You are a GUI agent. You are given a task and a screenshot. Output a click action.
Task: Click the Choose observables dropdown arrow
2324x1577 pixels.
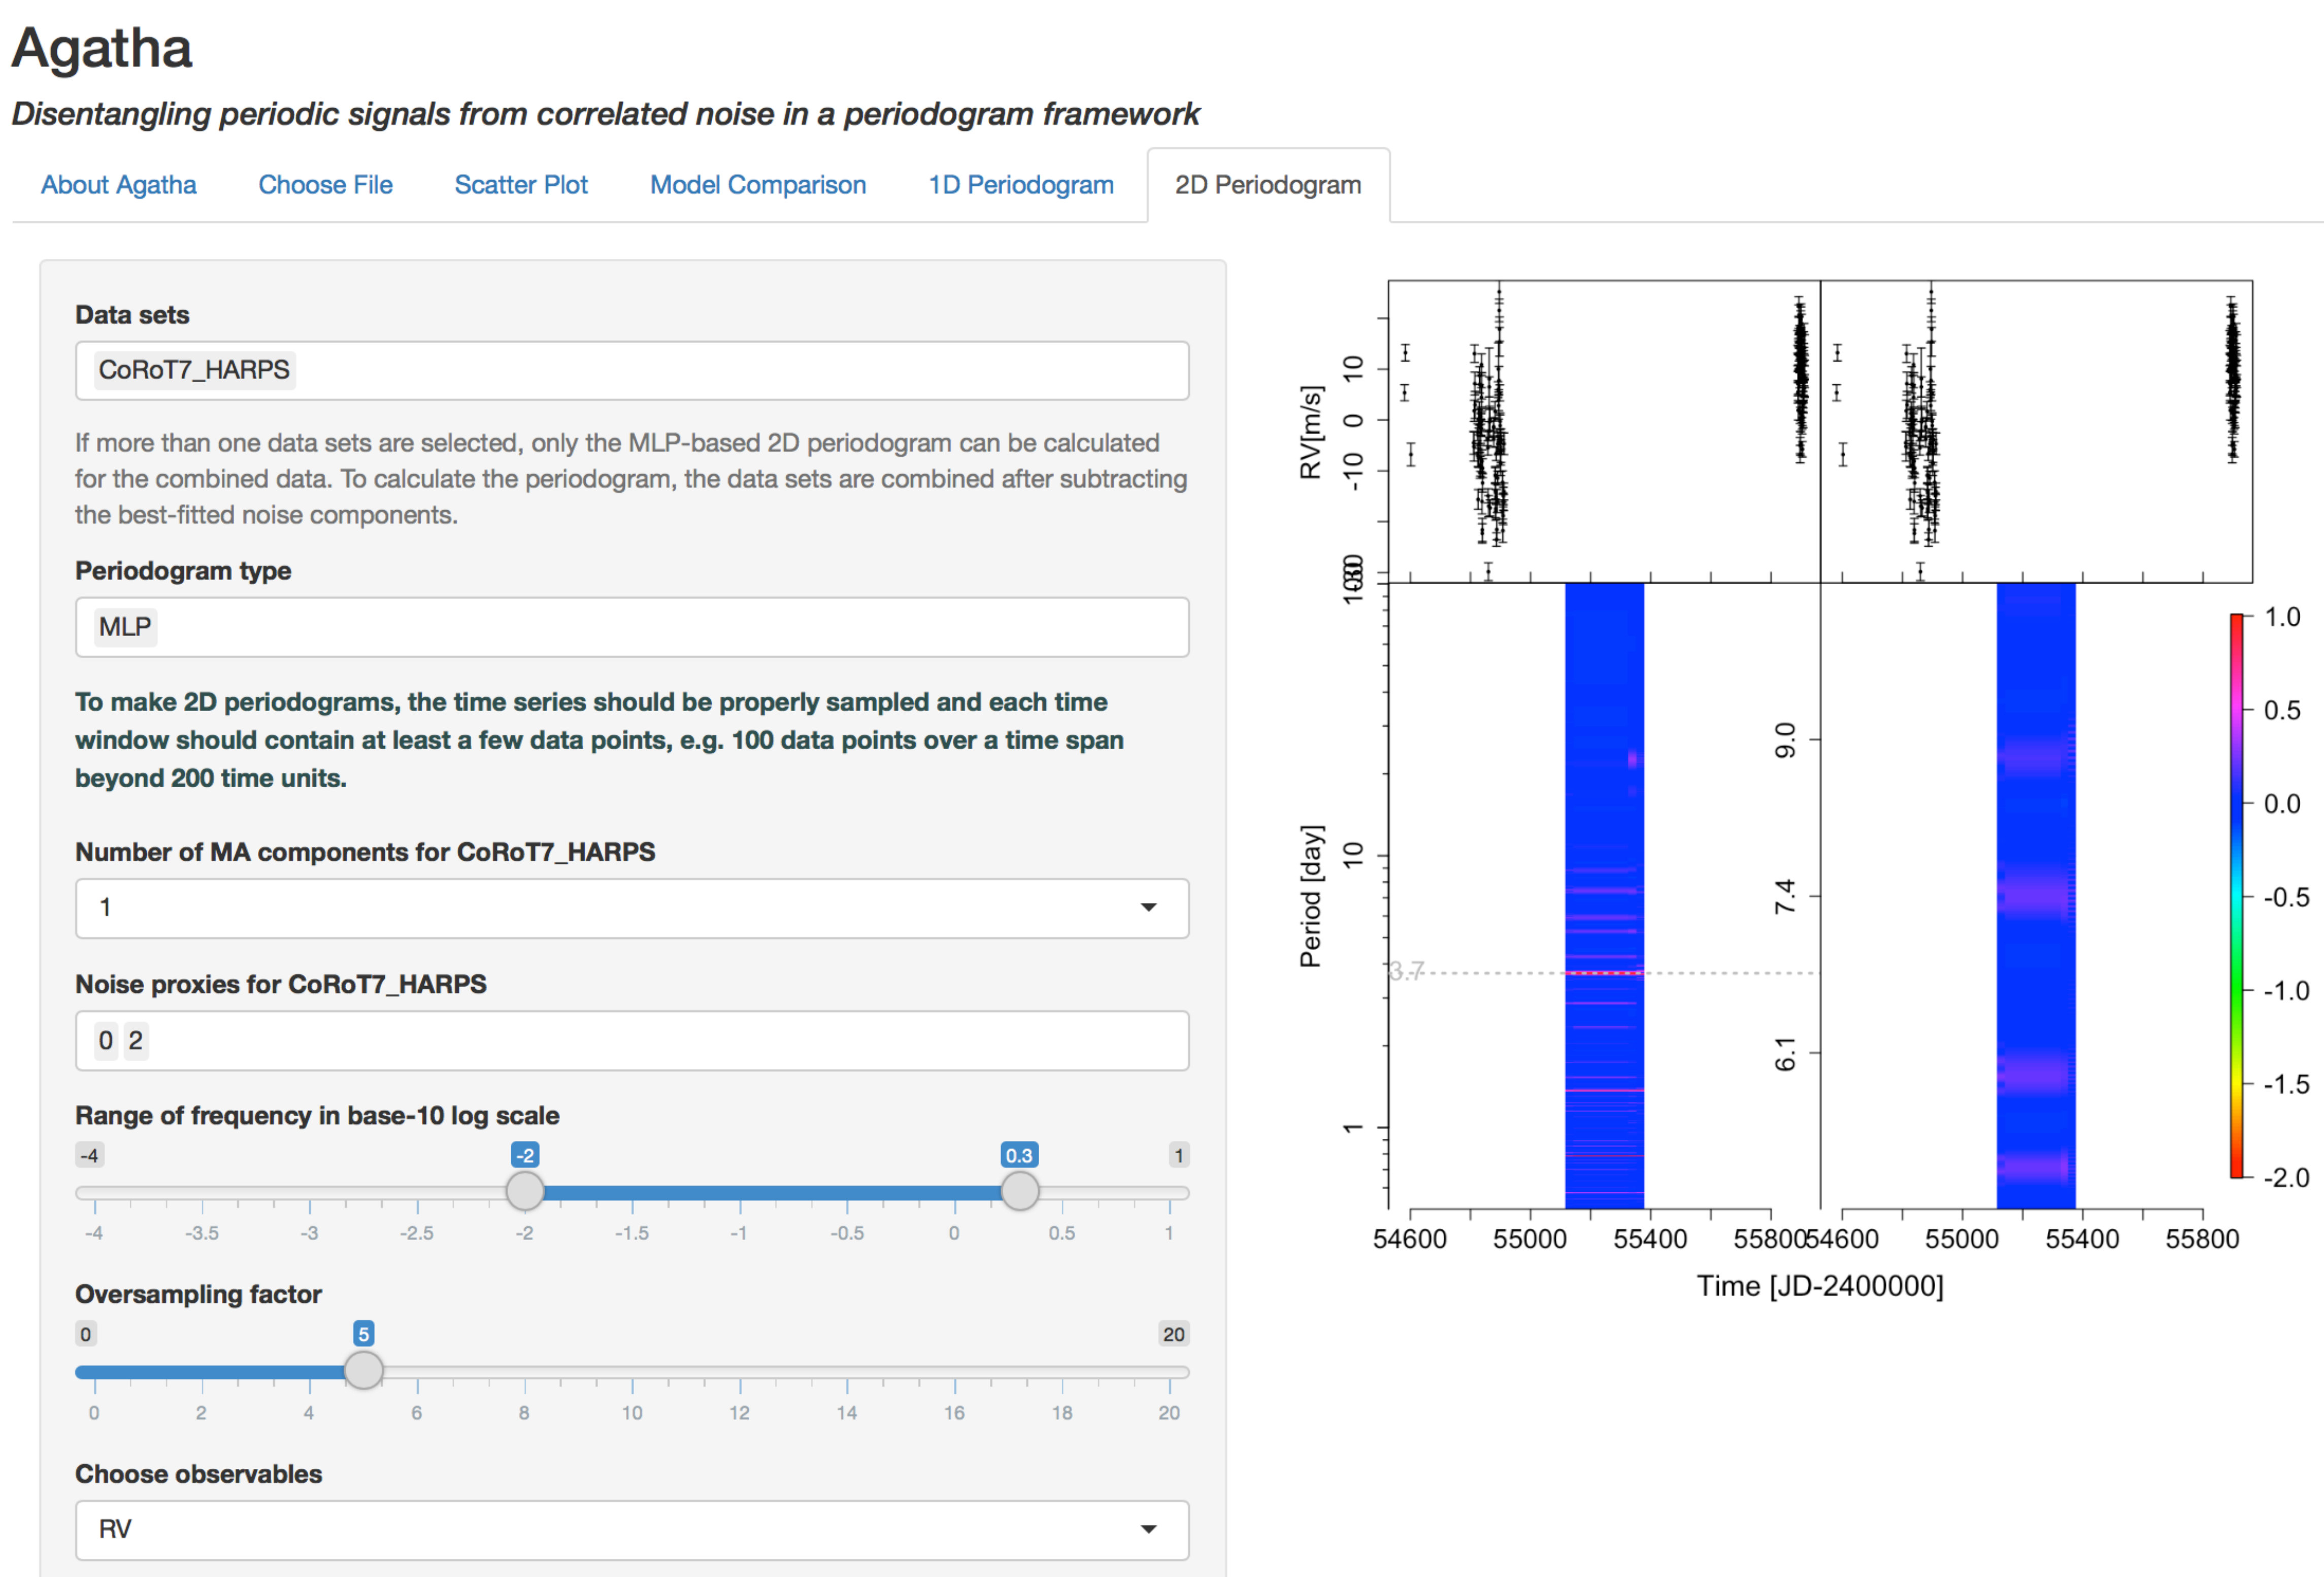(1149, 1529)
